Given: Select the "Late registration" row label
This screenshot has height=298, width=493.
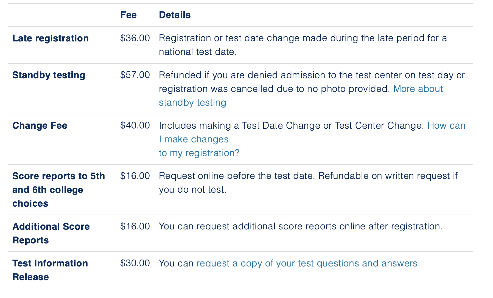Looking at the screenshot, I should (51, 38).
